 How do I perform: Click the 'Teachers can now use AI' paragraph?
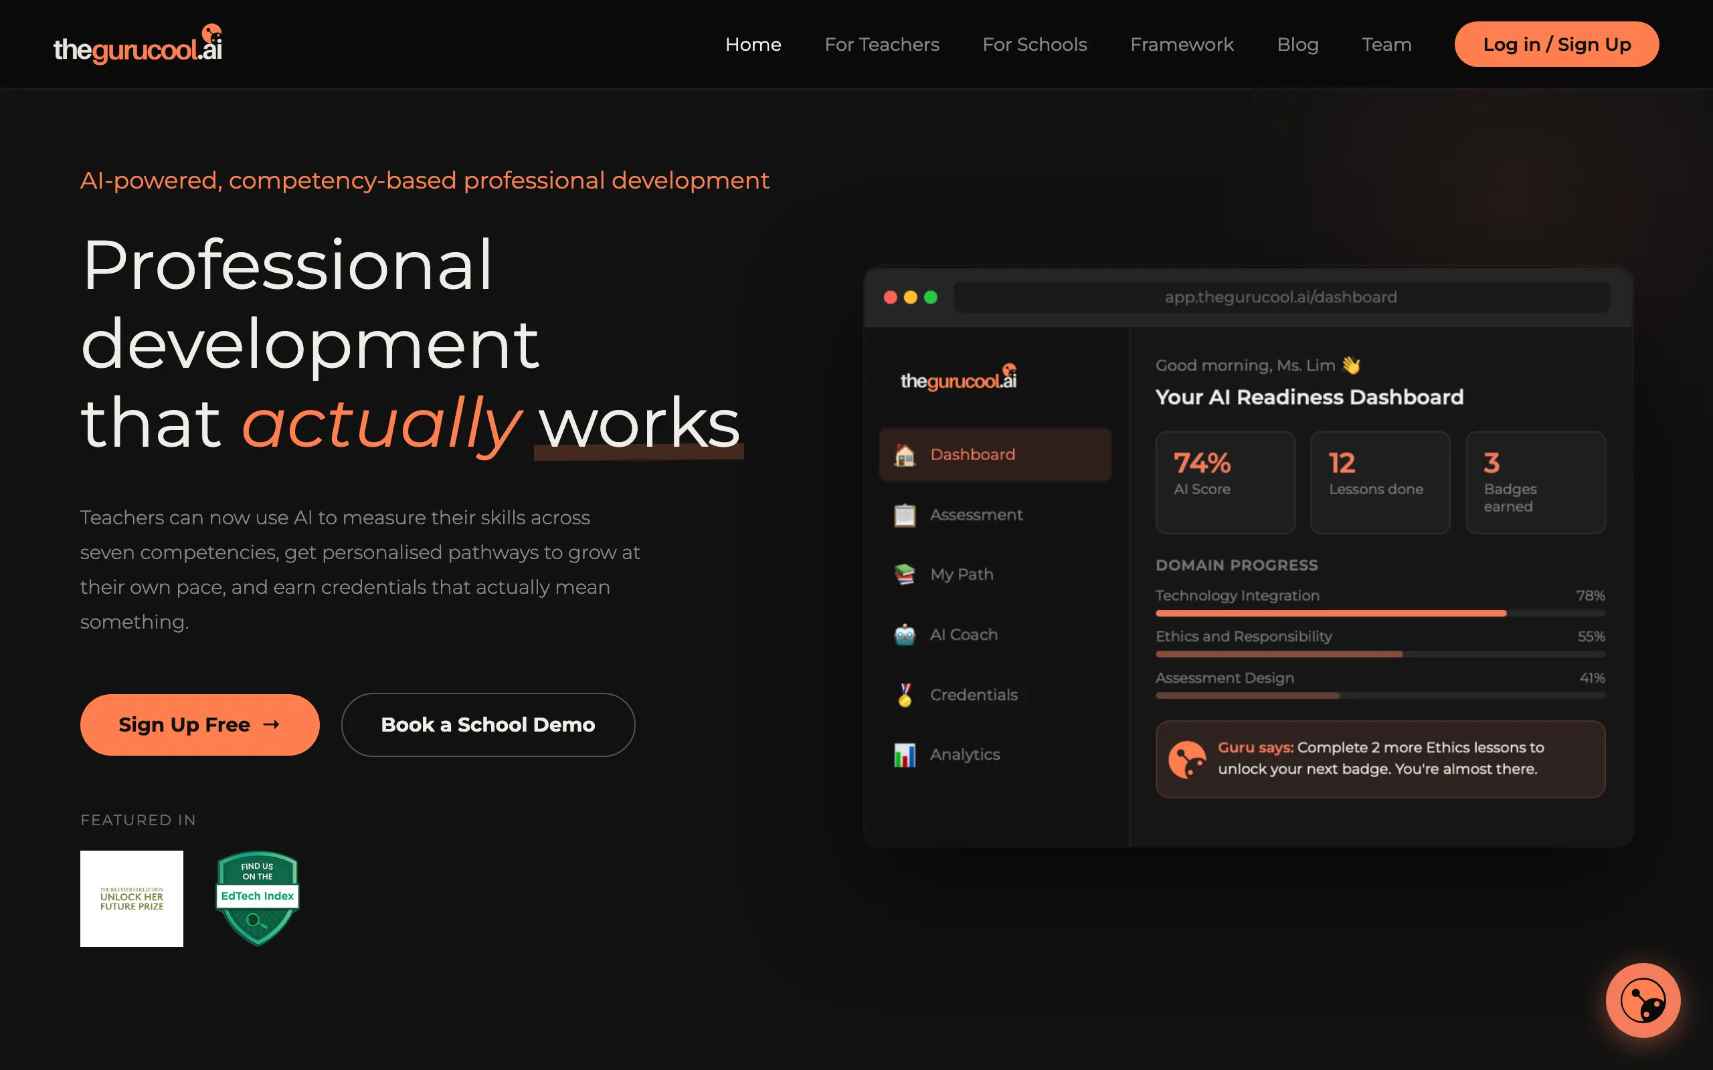[360, 570]
